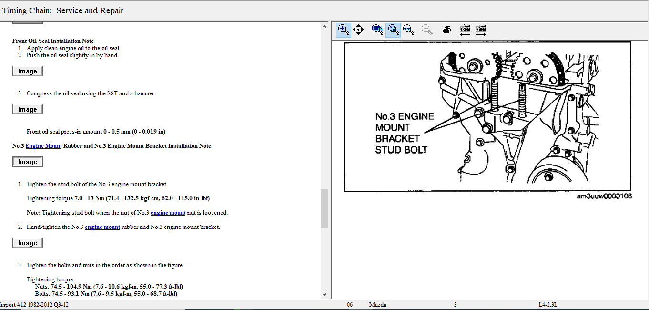The height and width of the screenshot is (310, 649).
Task: Select the zoom in magnifier tool
Action: click(x=344, y=30)
